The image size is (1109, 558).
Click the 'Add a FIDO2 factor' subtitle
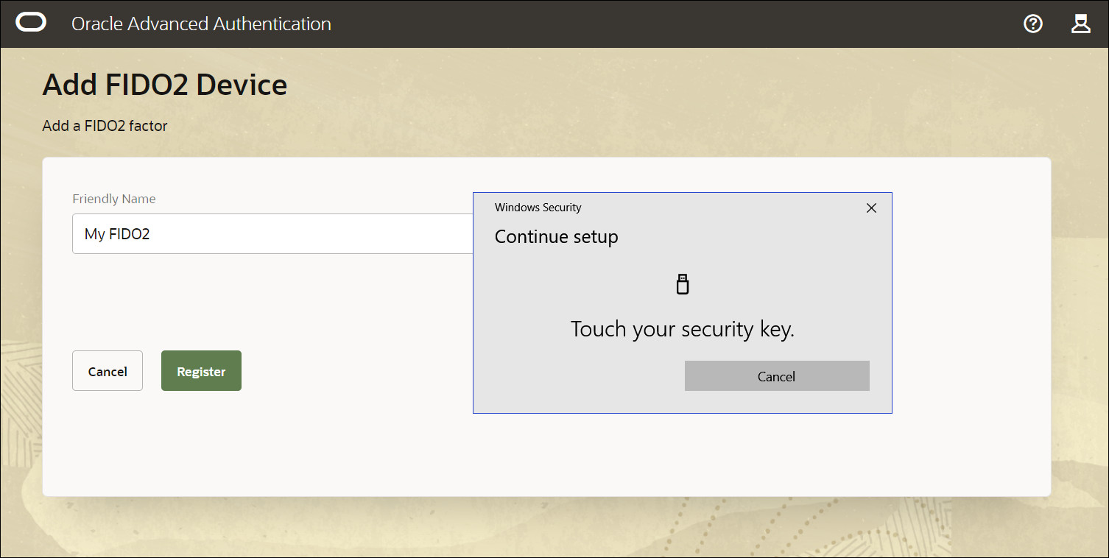[x=105, y=126]
